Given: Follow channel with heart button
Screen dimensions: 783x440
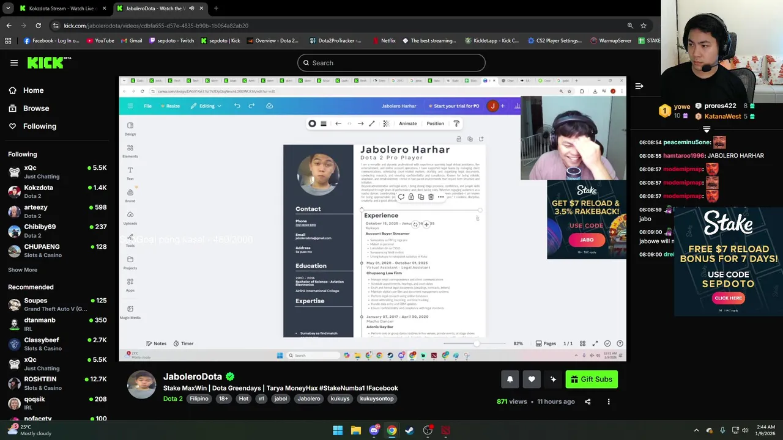Looking at the screenshot, I should coord(532,380).
